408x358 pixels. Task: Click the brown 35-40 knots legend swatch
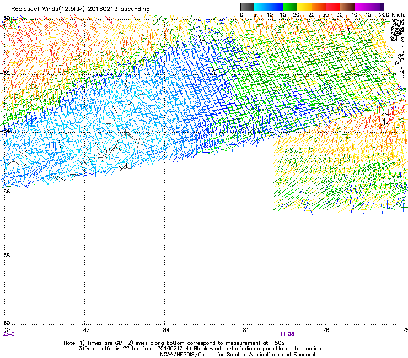347,7
